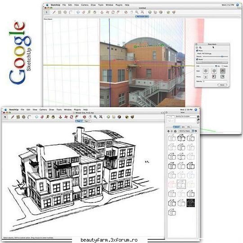Click the scene tab in Untitled window
This screenshot has height=243, width=243.
[x=142, y=17]
